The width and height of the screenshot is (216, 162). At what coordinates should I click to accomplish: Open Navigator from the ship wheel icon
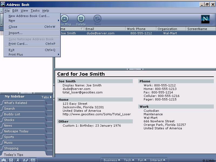pos(4,160)
